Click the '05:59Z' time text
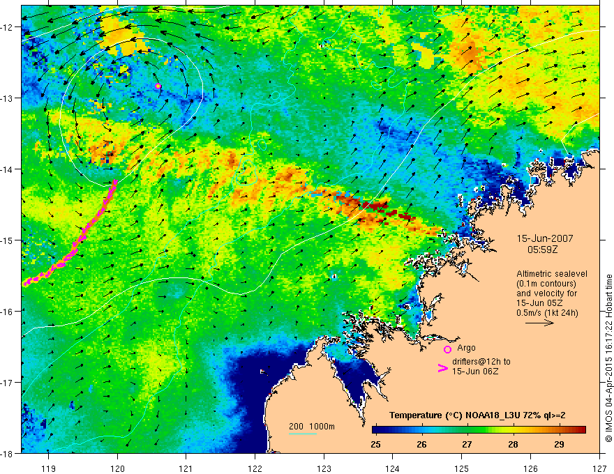This screenshot has width=614, height=474. click(x=542, y=250)
